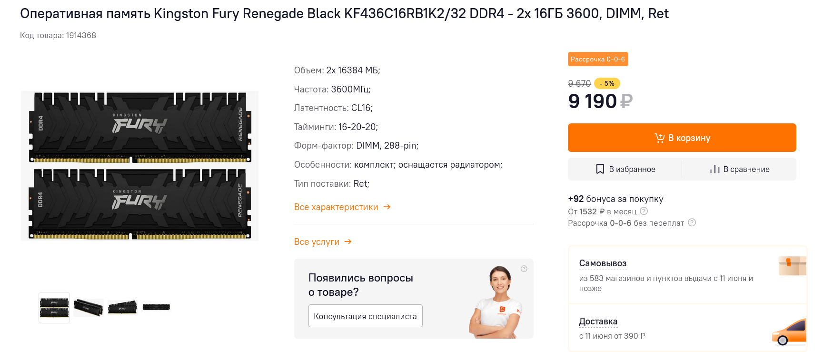Viewport: 823px width, 352px height.
Task: Click the arrow next to Все услуги
Action: (348, 241)
